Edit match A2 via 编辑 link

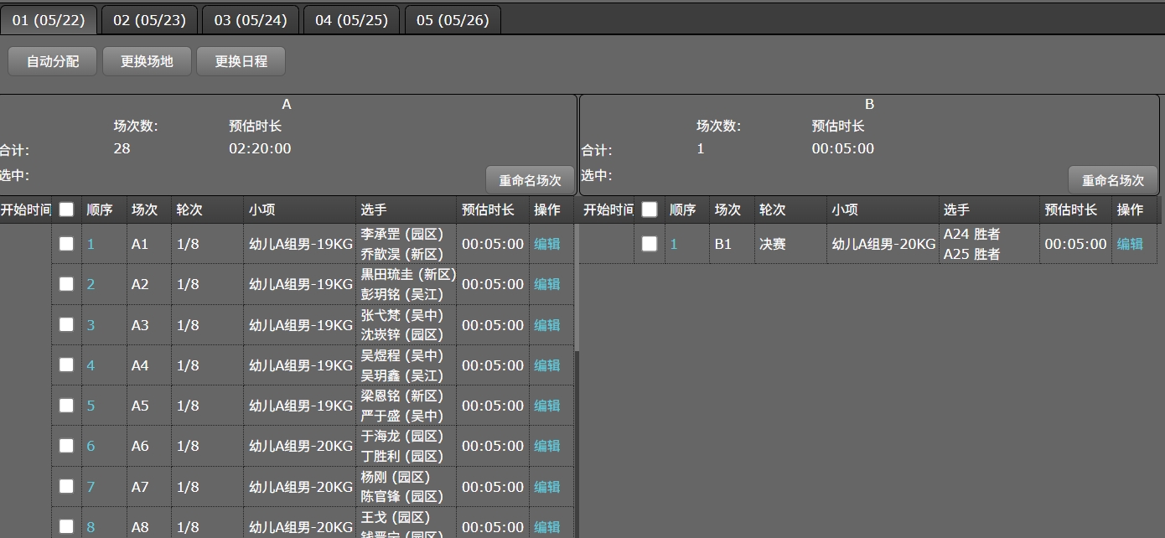click(x=547, y=284)
